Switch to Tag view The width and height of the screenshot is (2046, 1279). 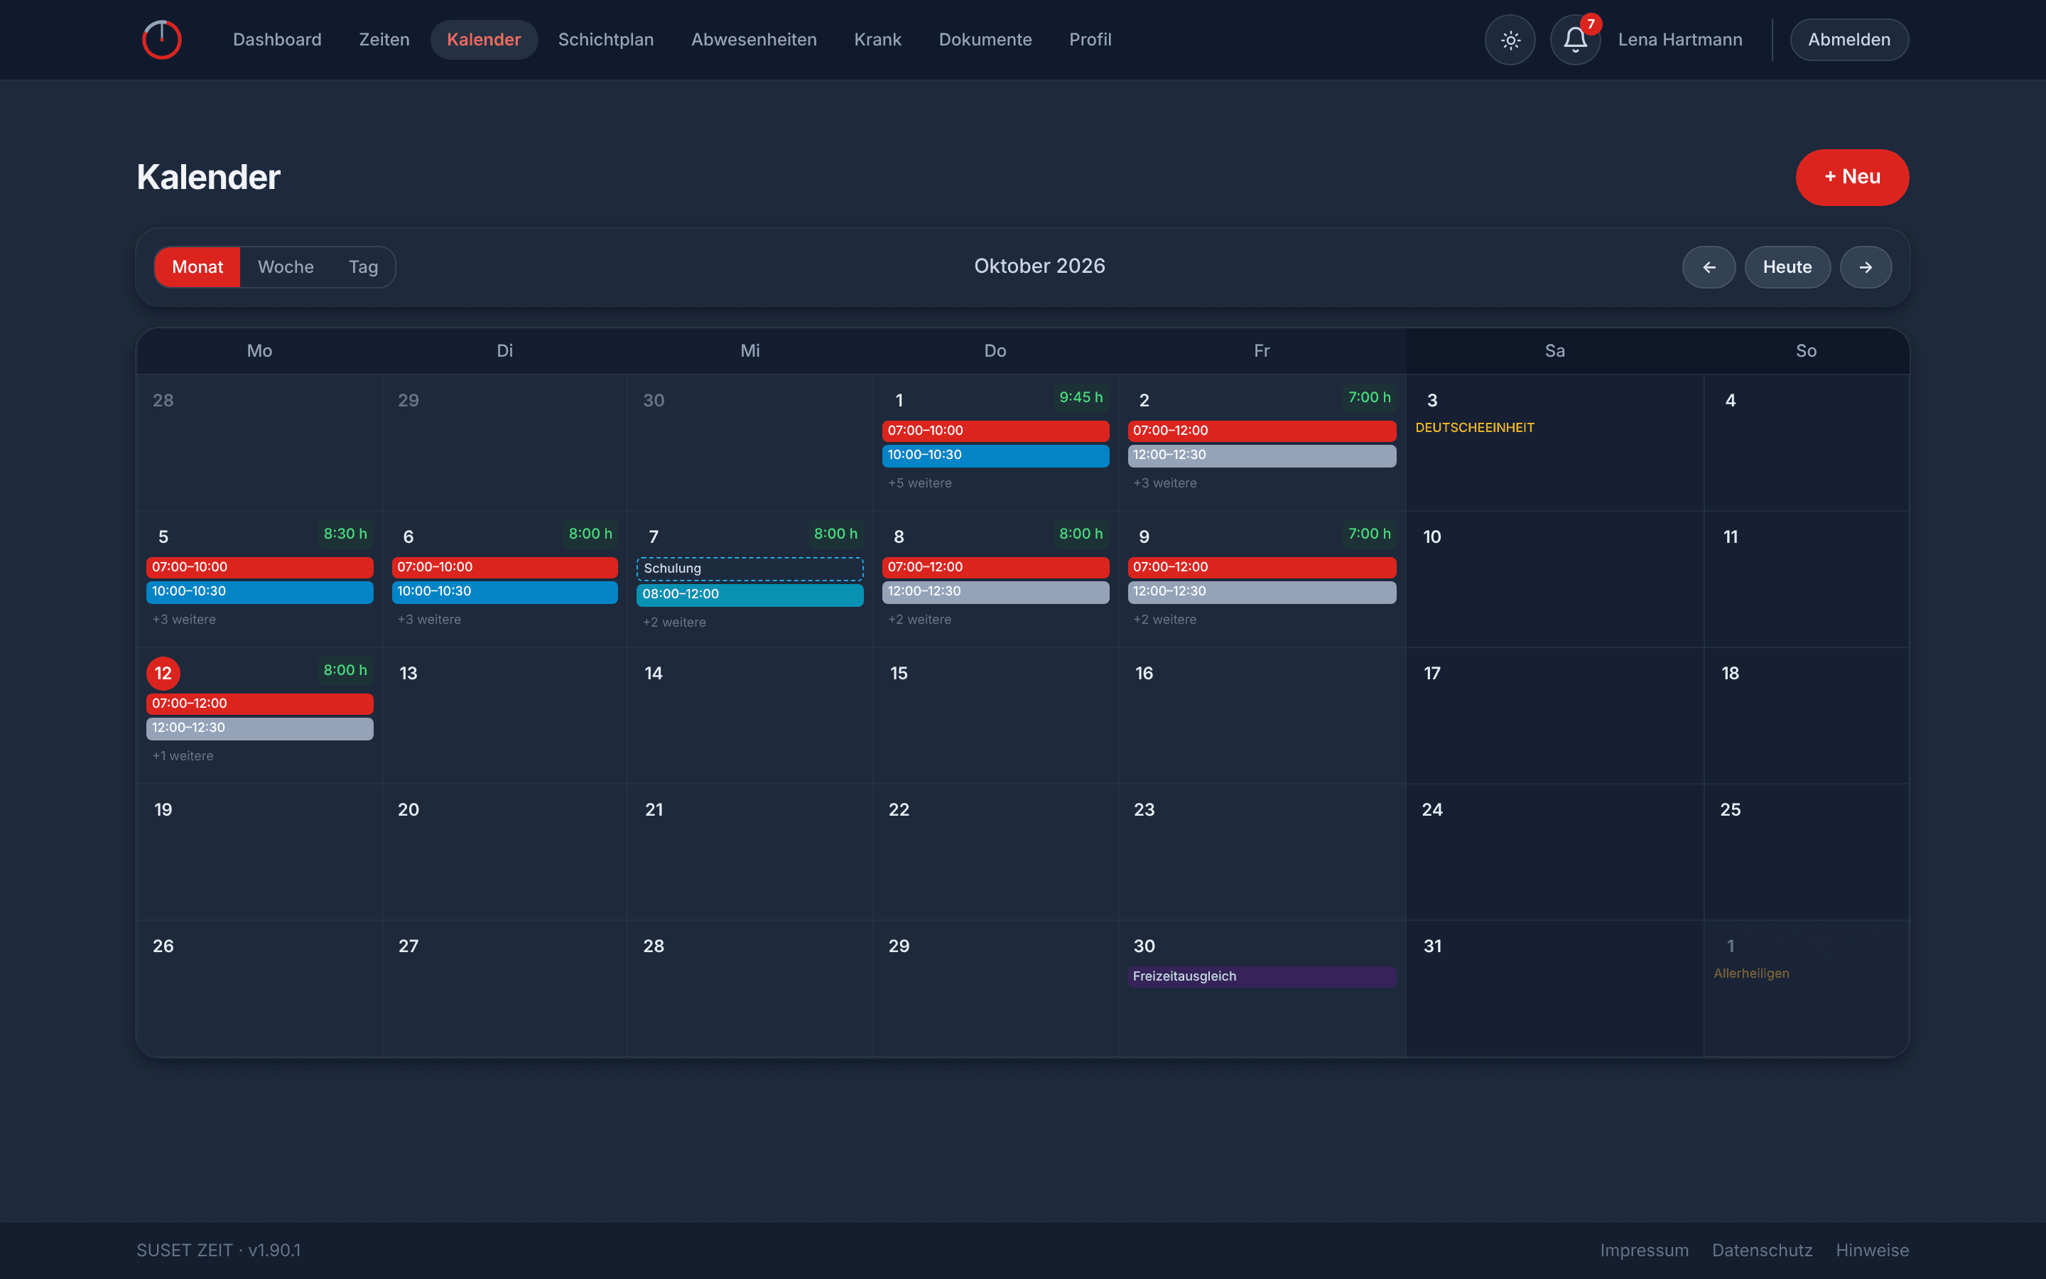364,267
